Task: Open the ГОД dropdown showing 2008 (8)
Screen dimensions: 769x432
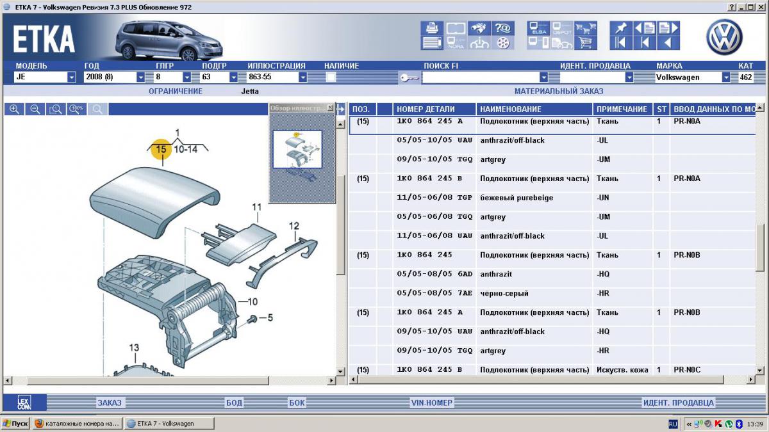Action: click(141, 77)
